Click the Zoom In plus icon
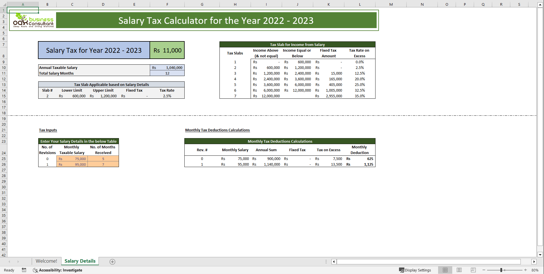The height and width of the screenshot is (274, 544). [526, 270]
